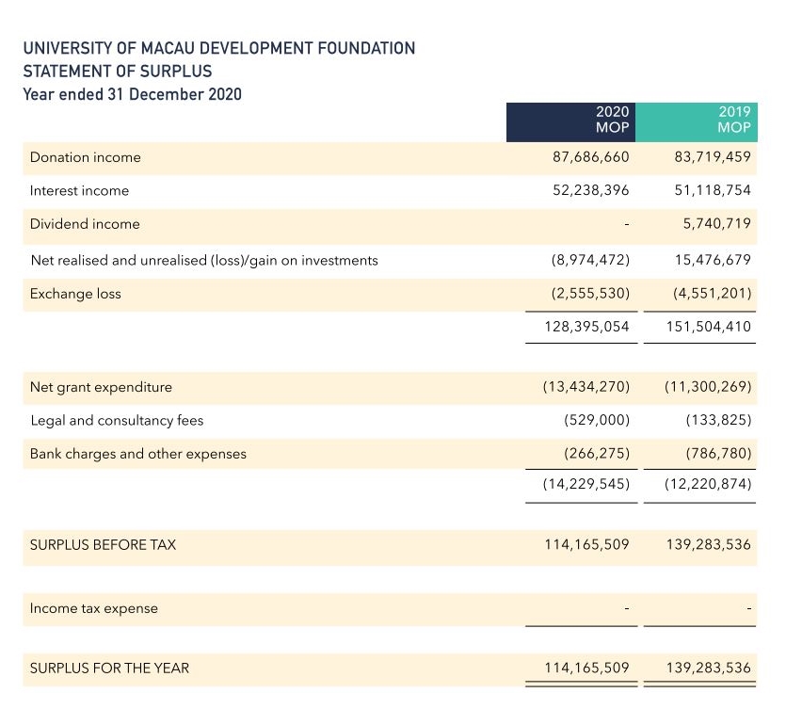Select the 'STATEMENT OF SURPLUS' heading

118,72
